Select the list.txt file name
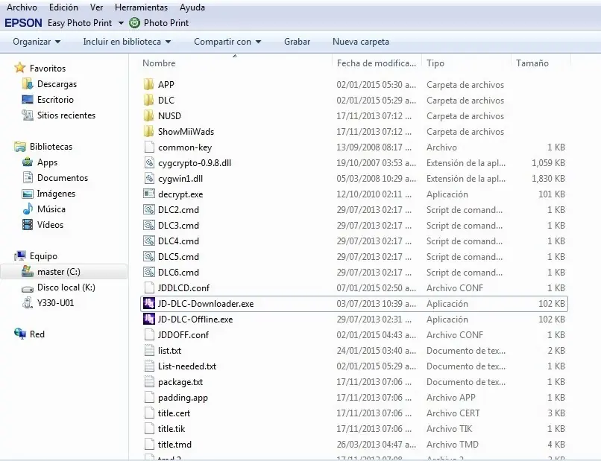This screenshot has width=601, height=461. click(169, 351)
